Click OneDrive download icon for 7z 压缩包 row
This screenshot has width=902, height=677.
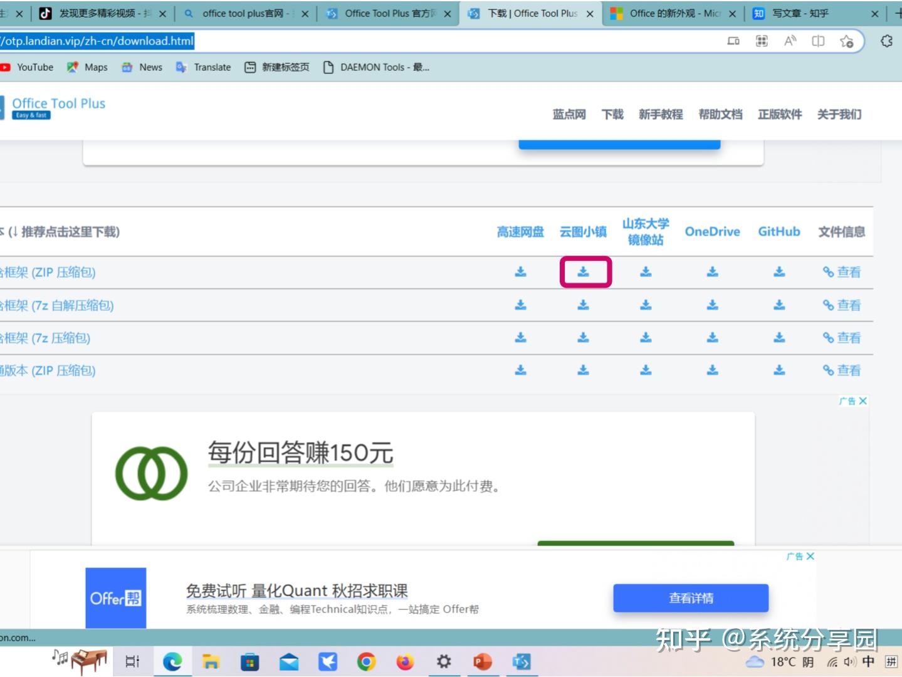[713, 337]
